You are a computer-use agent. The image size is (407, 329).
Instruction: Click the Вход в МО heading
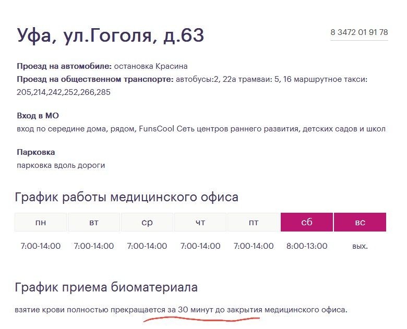[41, 115]
